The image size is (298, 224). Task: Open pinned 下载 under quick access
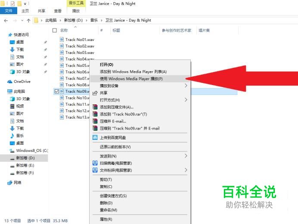(20, 50)
